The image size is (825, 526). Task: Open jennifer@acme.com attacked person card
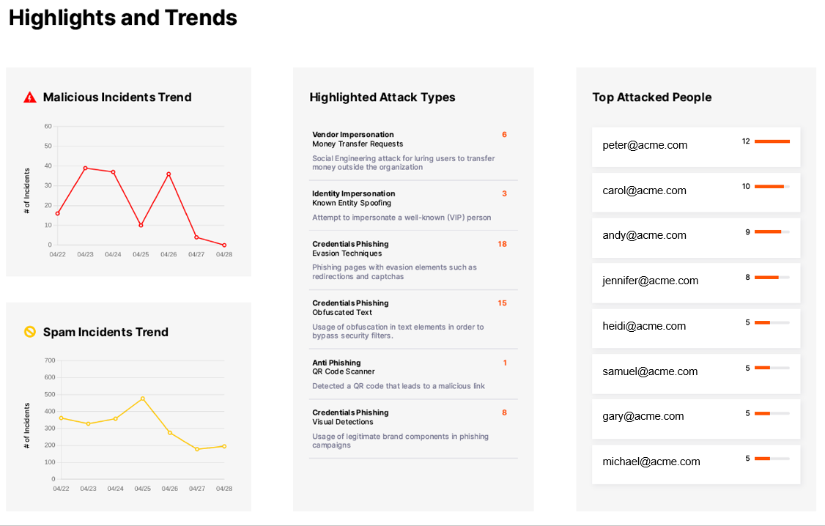pos(695,281)
